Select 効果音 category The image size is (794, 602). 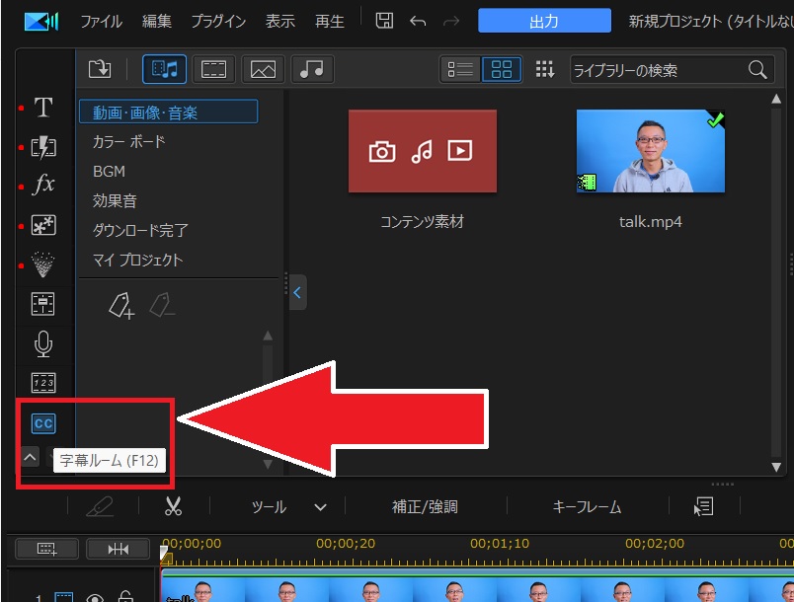pyautogui.click(x=115, y=201)
